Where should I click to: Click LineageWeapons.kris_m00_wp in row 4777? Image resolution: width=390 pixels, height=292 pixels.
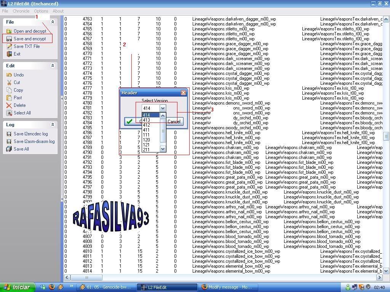point(221,88)
